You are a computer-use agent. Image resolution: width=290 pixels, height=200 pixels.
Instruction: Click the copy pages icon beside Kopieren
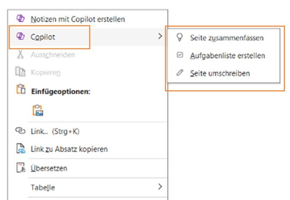click(20, 73)
